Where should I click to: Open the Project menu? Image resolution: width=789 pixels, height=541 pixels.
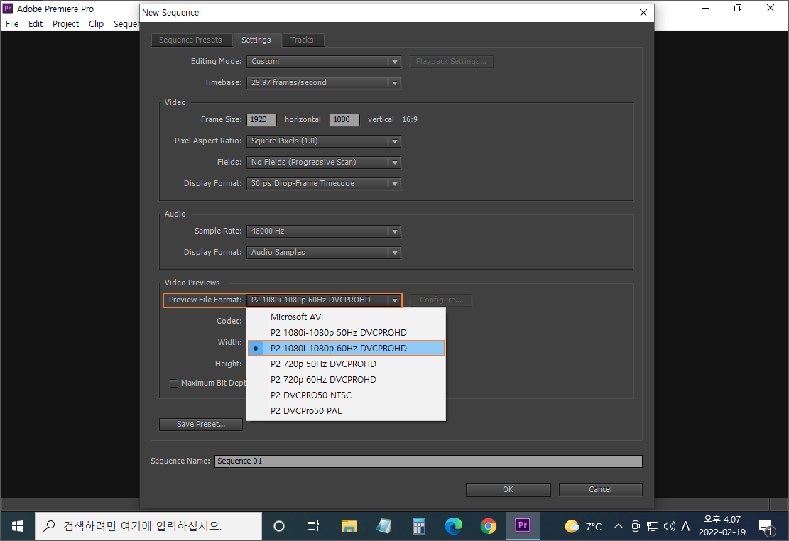pos(65,23)
